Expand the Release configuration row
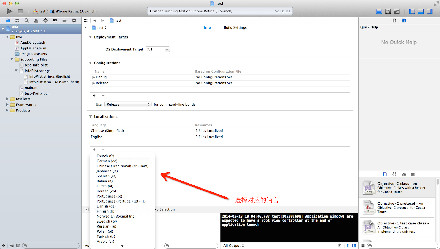440x249 pixels. coord(93,83)
